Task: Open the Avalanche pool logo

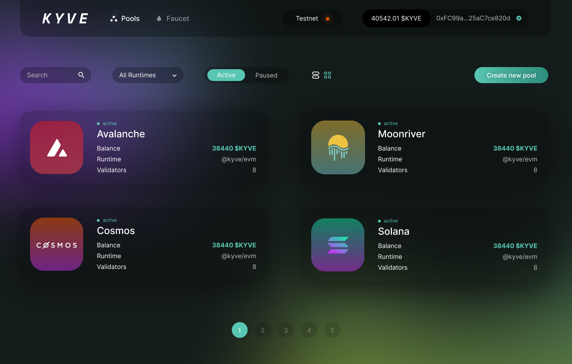Action: [x=57, y=147]
